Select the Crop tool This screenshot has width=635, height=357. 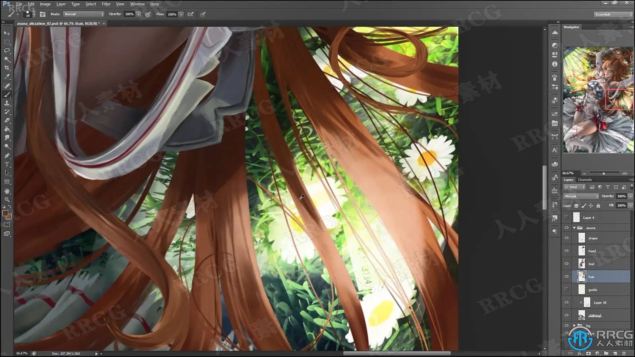coord(7,68)
